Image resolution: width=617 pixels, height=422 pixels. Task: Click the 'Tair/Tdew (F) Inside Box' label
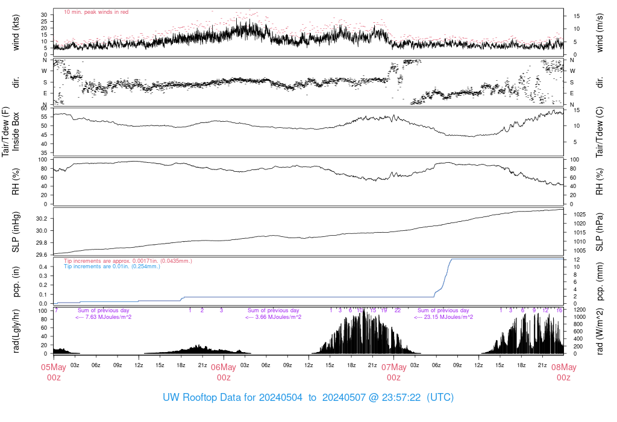coord(11,131)
